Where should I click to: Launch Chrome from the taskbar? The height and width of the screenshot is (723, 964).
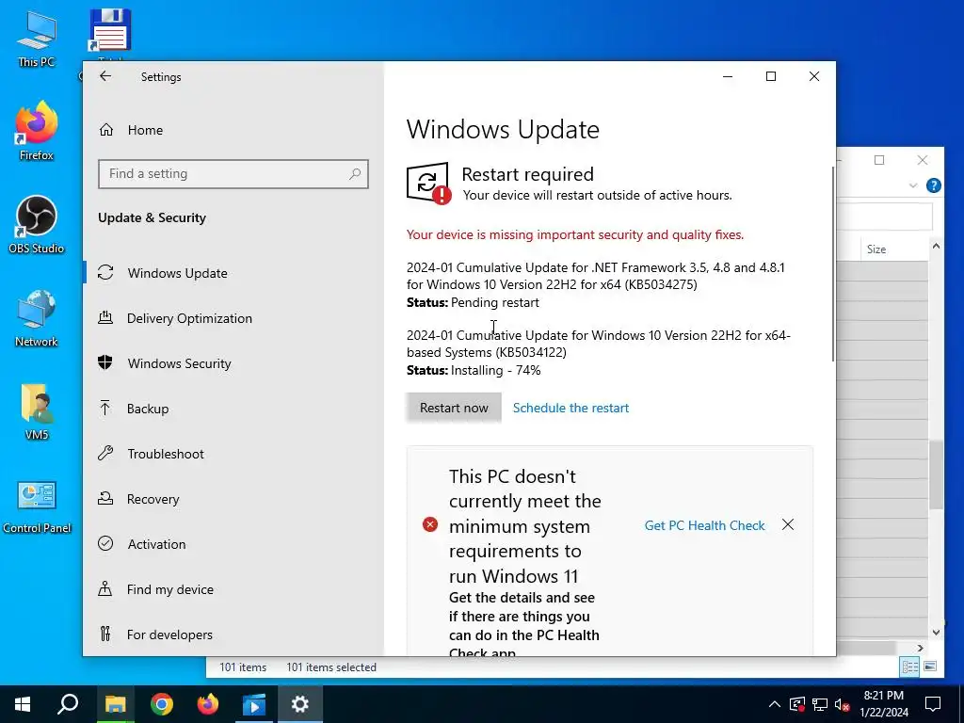(x=161, y=704)
